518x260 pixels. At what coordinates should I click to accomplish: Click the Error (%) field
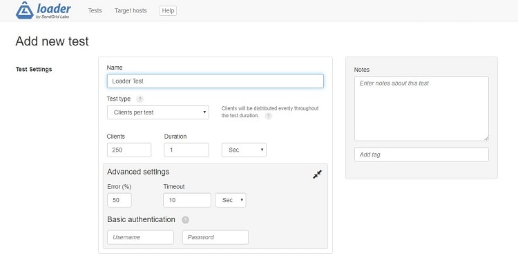(x=119, y=200)
